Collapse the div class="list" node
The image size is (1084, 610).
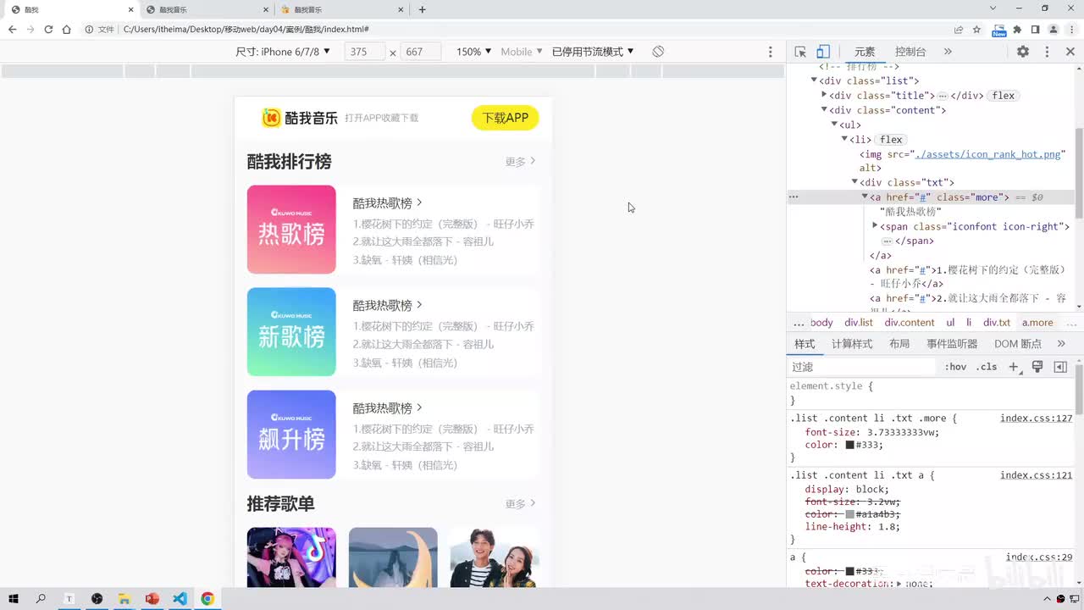coord(814,80)
